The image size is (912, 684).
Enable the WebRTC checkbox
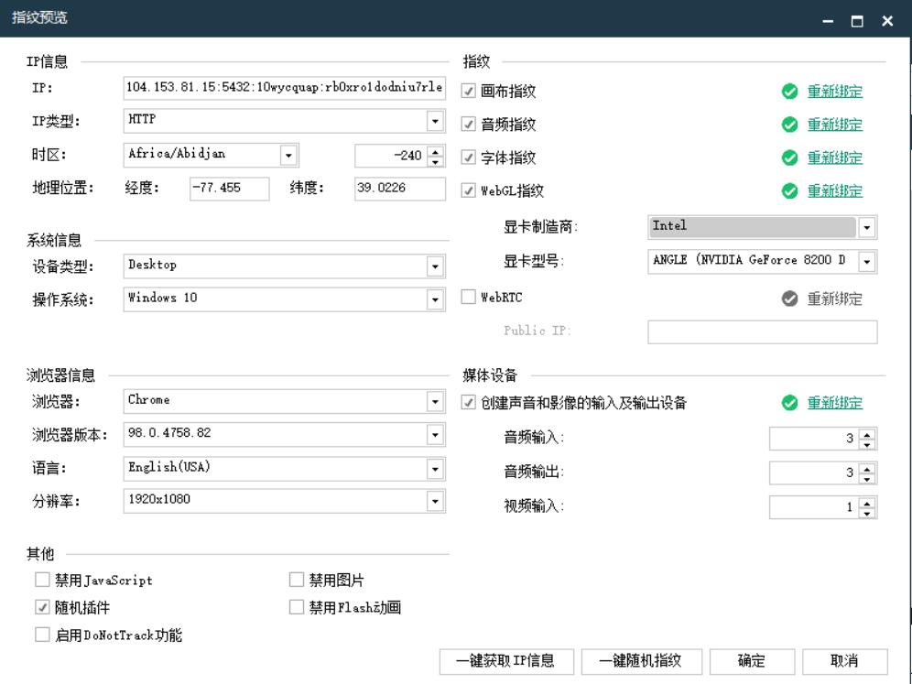pyautogui.click(x=469, y=298)
